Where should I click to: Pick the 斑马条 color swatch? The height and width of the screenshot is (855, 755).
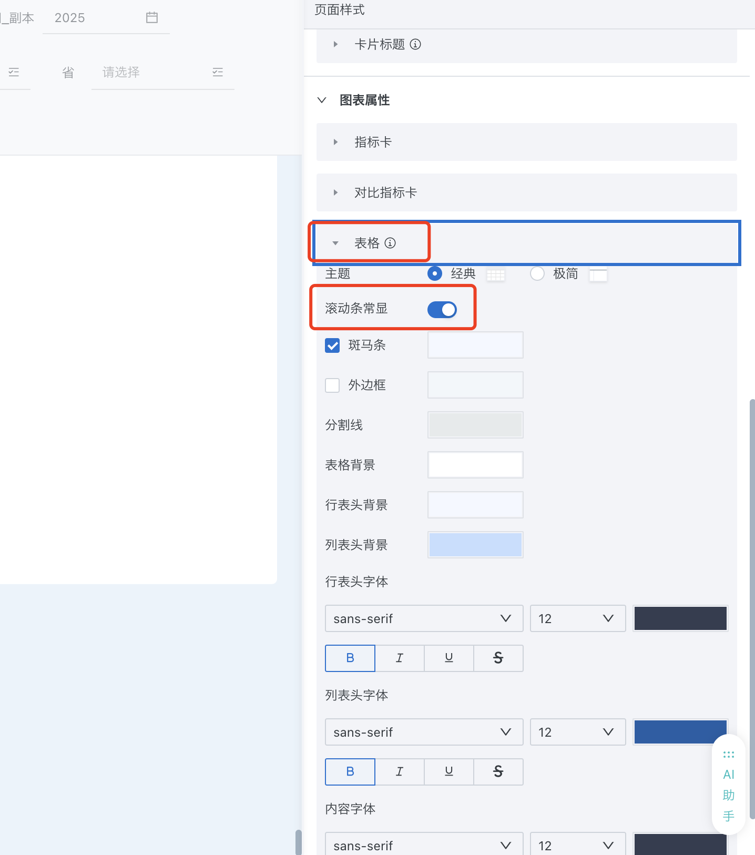click(x=475, y=345)
